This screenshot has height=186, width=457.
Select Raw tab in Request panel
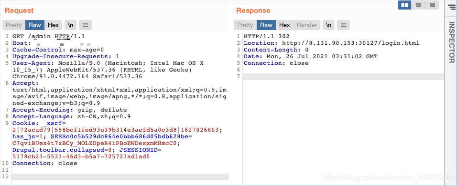click(x=35, y=25)
